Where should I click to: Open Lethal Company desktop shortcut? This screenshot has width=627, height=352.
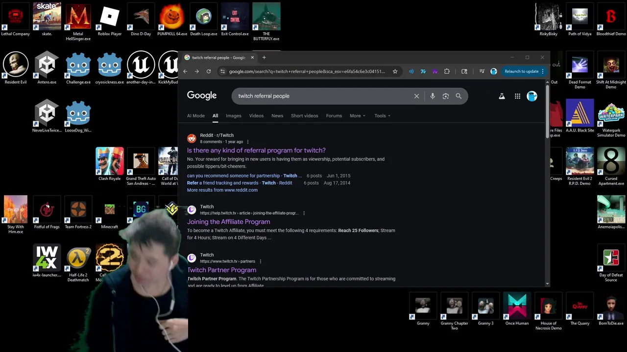pos(16,20)
